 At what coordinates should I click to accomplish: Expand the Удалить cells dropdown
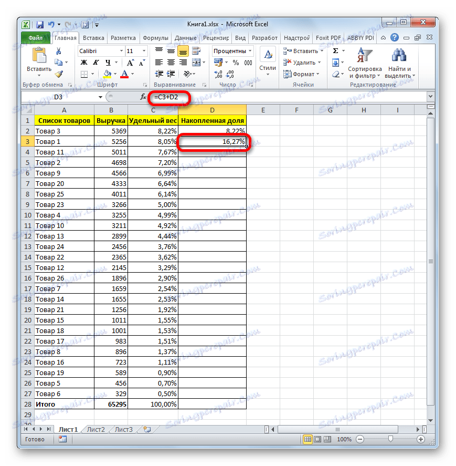click(320, 63)
